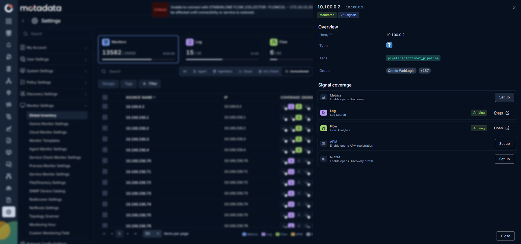Click the green Flow signal icon

[x=323, y=128]
